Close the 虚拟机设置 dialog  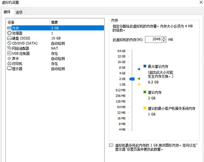[x=201, y=3]
